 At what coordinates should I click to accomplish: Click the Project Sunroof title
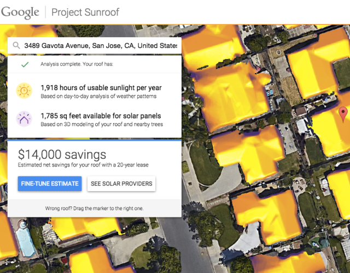pyautogui.click(x=85, y=12)
